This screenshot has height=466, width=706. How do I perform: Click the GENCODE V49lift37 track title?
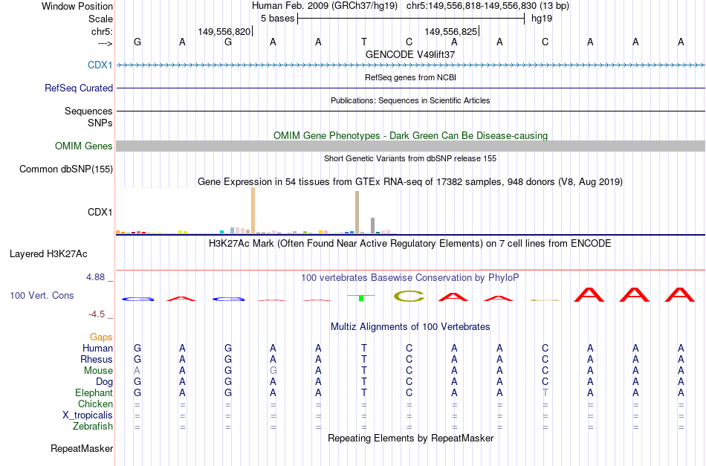tap(410, 54)
